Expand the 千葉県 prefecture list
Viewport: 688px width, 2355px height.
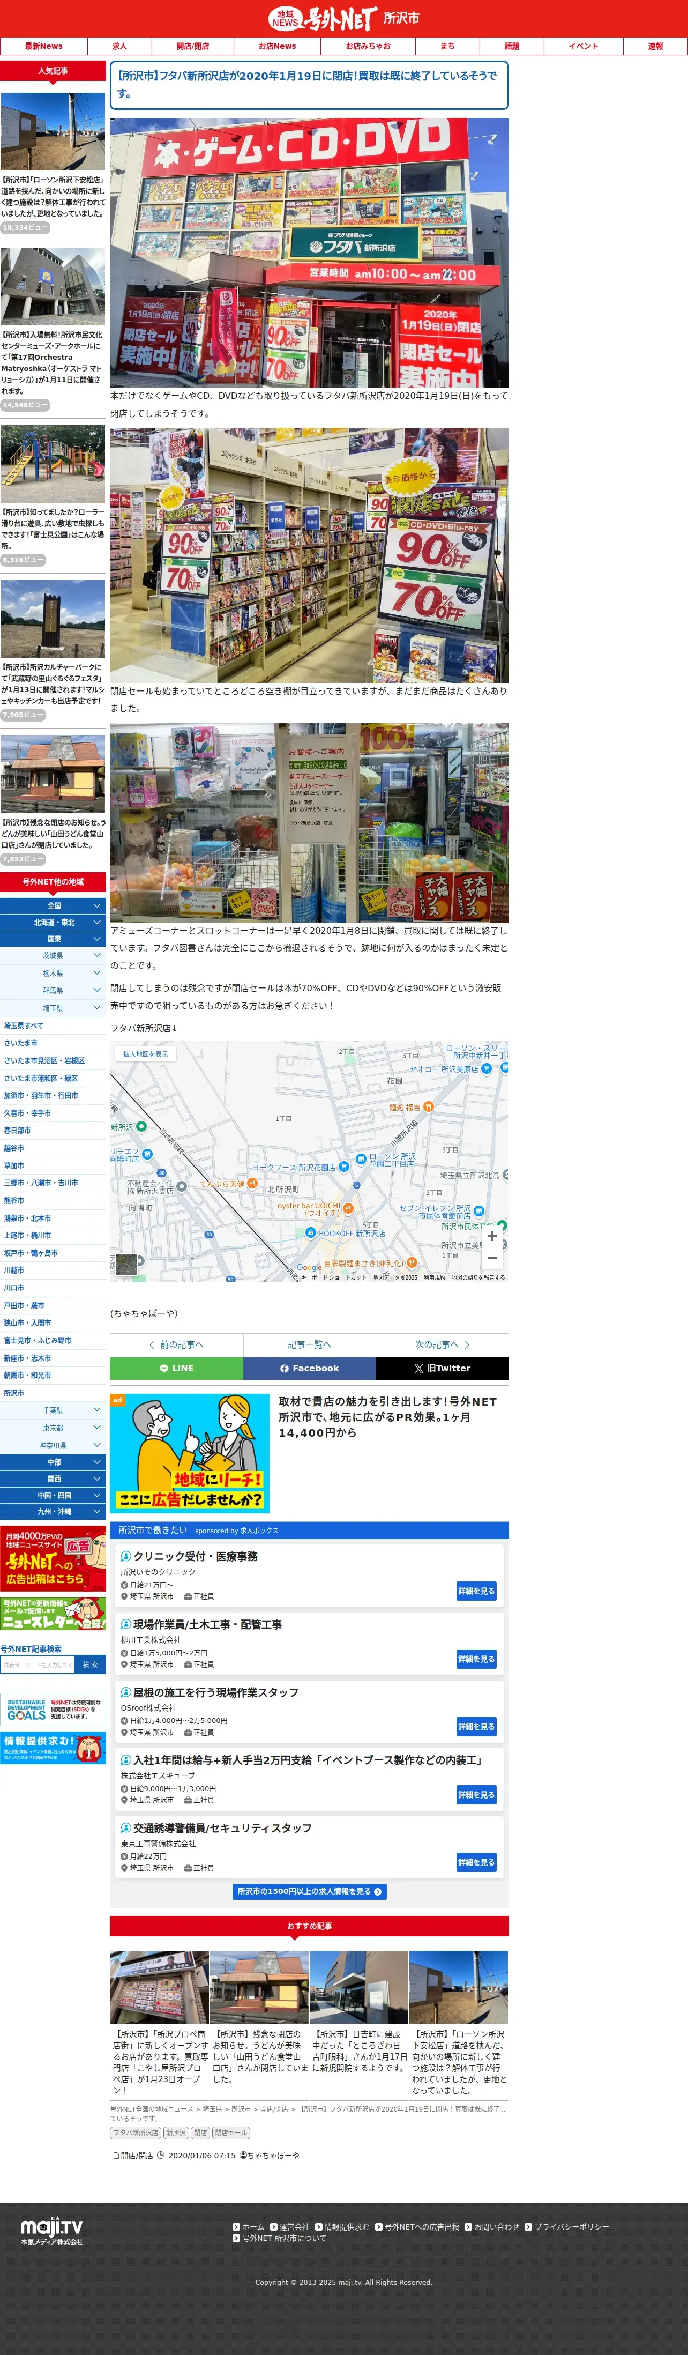53,1410
